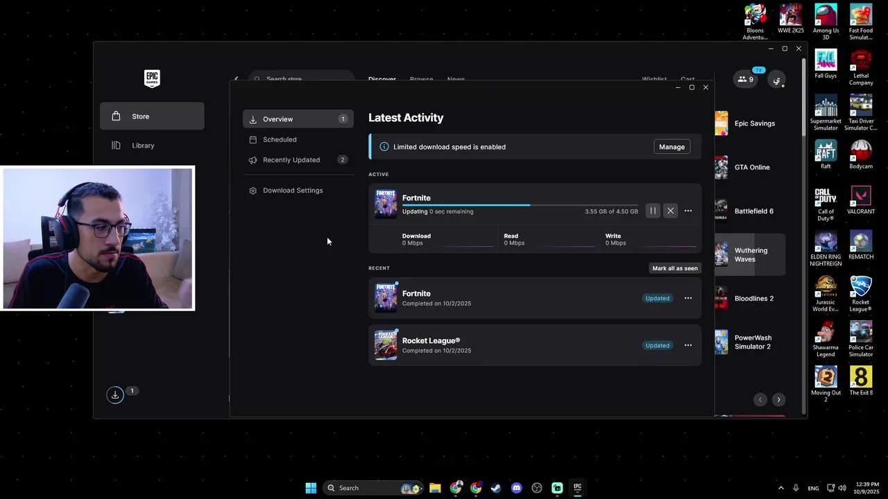Screen dimensions: 888x499
Task: Open the downloads icon at sidebar bottom
Action: tap(115, 395)
